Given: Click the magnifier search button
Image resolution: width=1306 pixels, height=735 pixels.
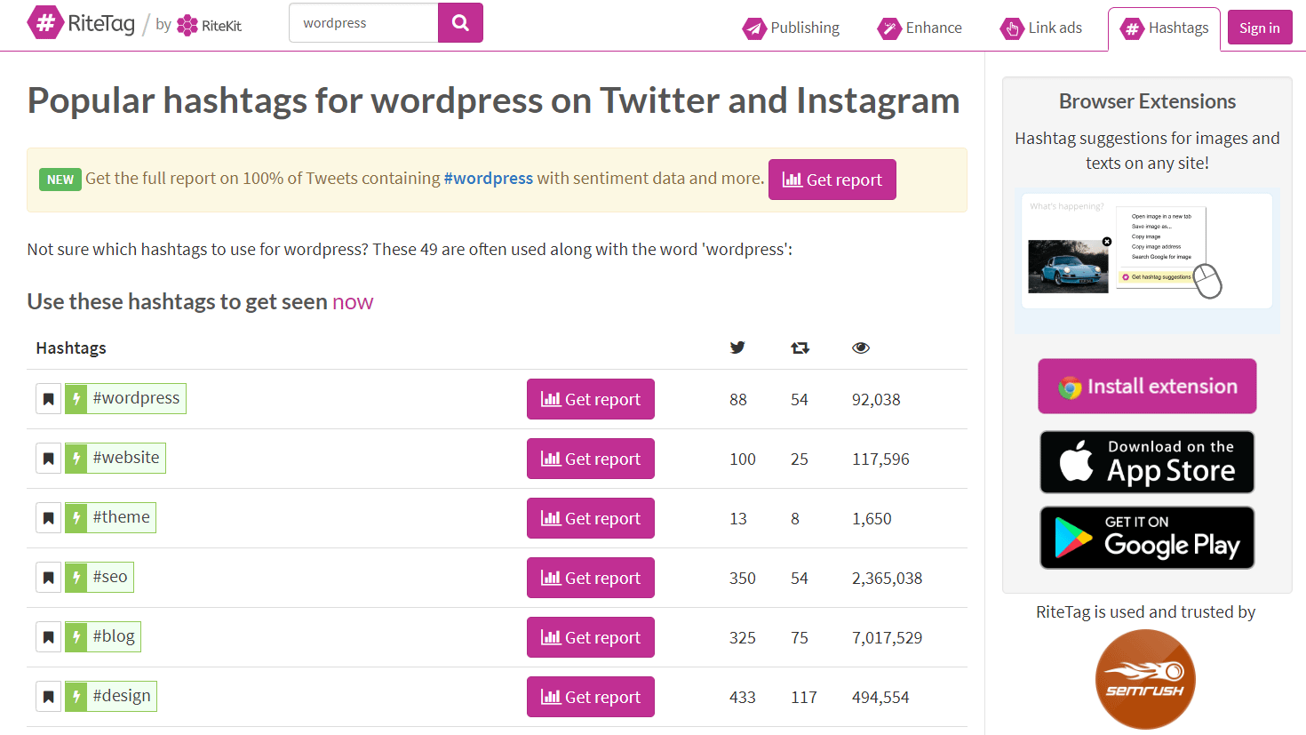Looking at the screenshot, I should [x=460, y=22].
